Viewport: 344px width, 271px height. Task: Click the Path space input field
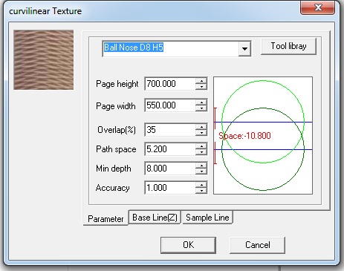tap(170, 149)
